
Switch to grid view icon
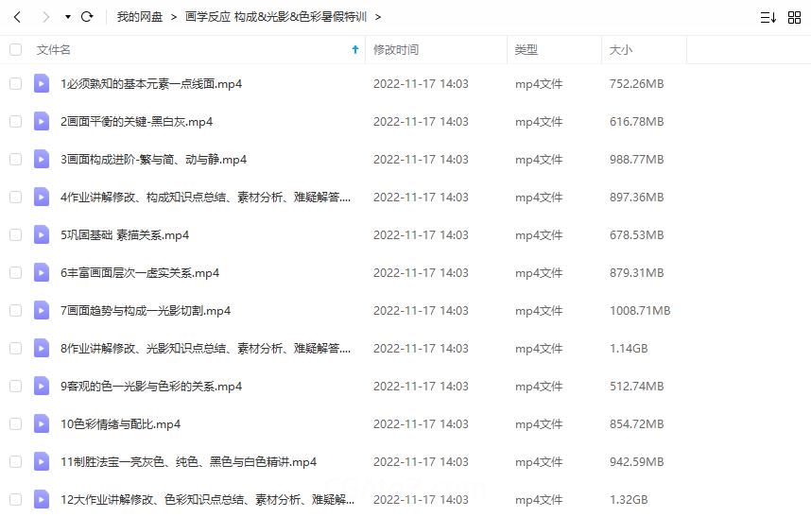point(794,17)
